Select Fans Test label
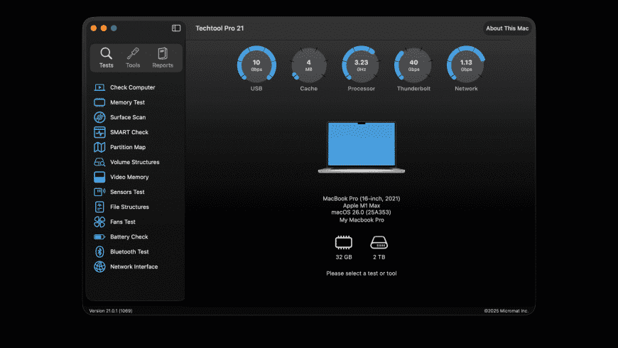 point(123,222)
